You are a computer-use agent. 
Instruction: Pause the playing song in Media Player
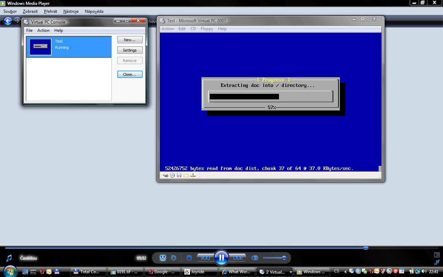[x=221, y=258]
